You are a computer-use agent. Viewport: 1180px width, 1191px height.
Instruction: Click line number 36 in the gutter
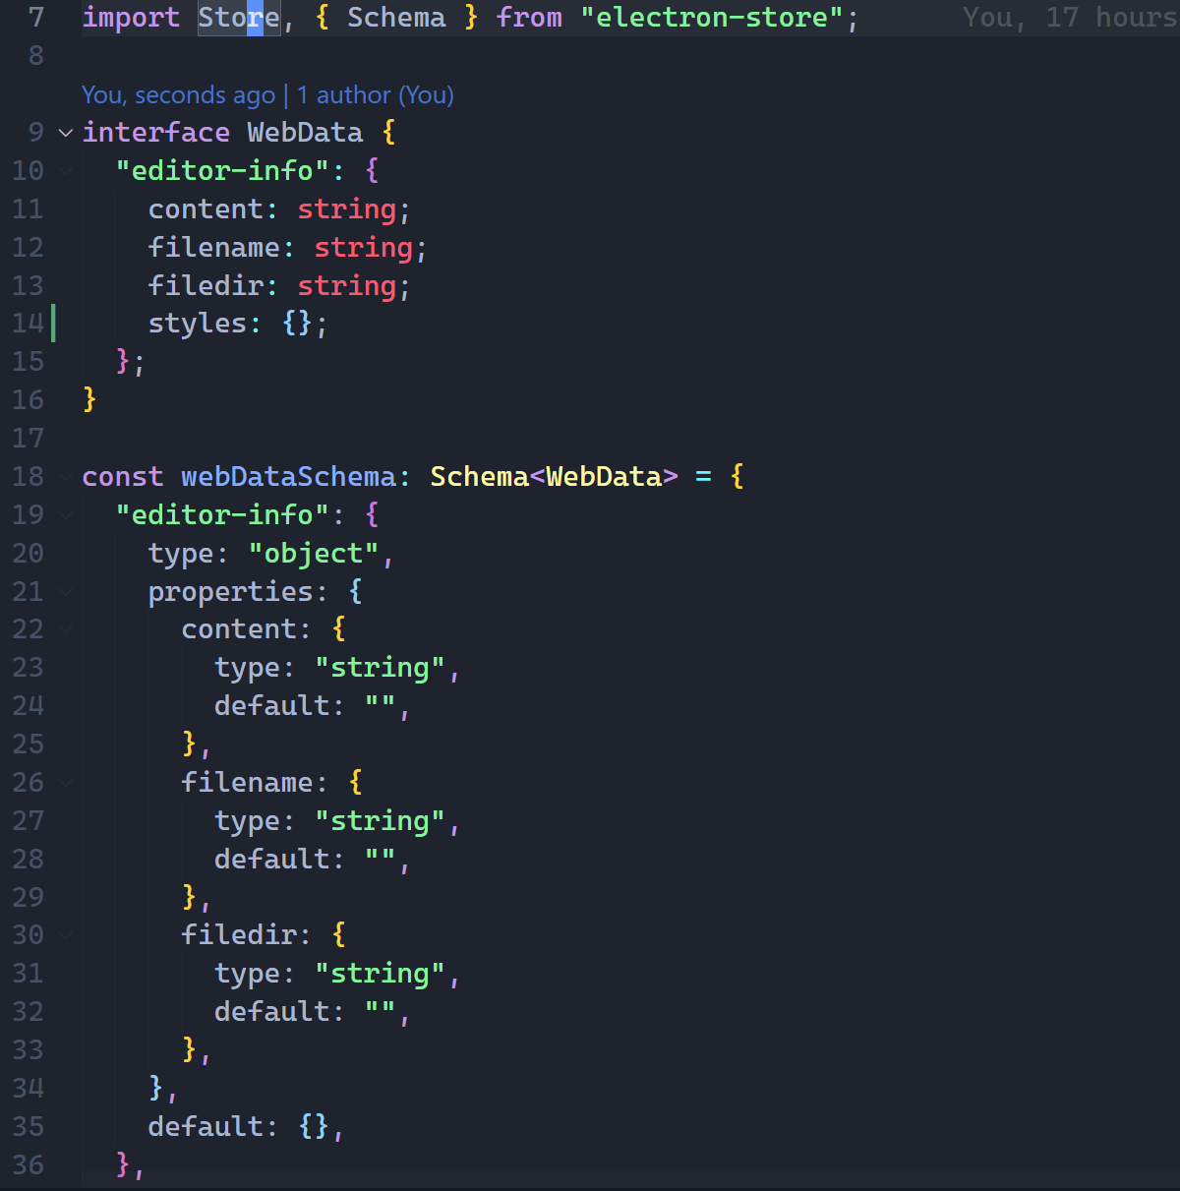(x=28, y=1165)
